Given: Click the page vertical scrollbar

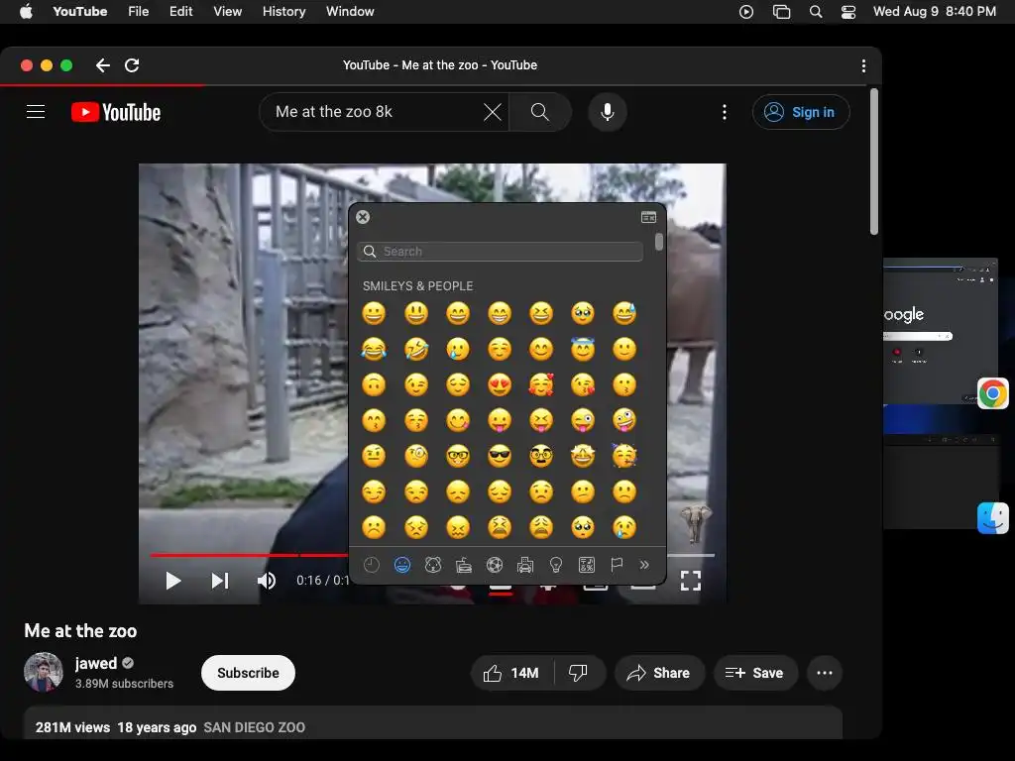Looking at the screenshot, I should click(x=874, y=162).
